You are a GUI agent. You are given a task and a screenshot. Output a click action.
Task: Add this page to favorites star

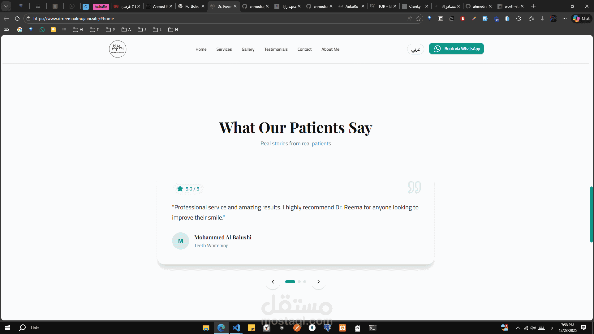(418, 19)
